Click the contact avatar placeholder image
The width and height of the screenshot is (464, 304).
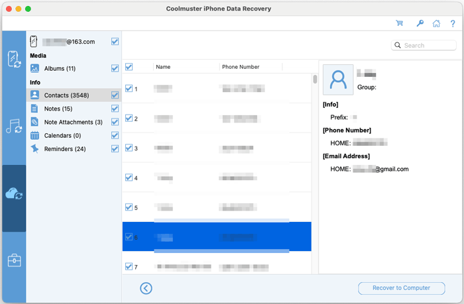coord(338,79)
